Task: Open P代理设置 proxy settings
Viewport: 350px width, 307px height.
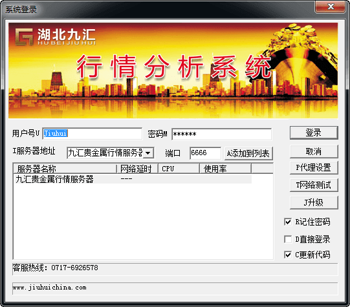Action: coord(314,167)
